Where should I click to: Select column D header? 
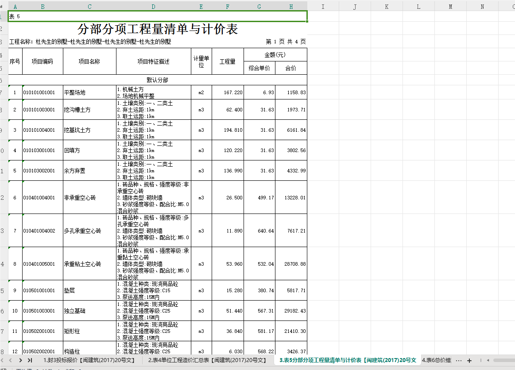[153, 7]
